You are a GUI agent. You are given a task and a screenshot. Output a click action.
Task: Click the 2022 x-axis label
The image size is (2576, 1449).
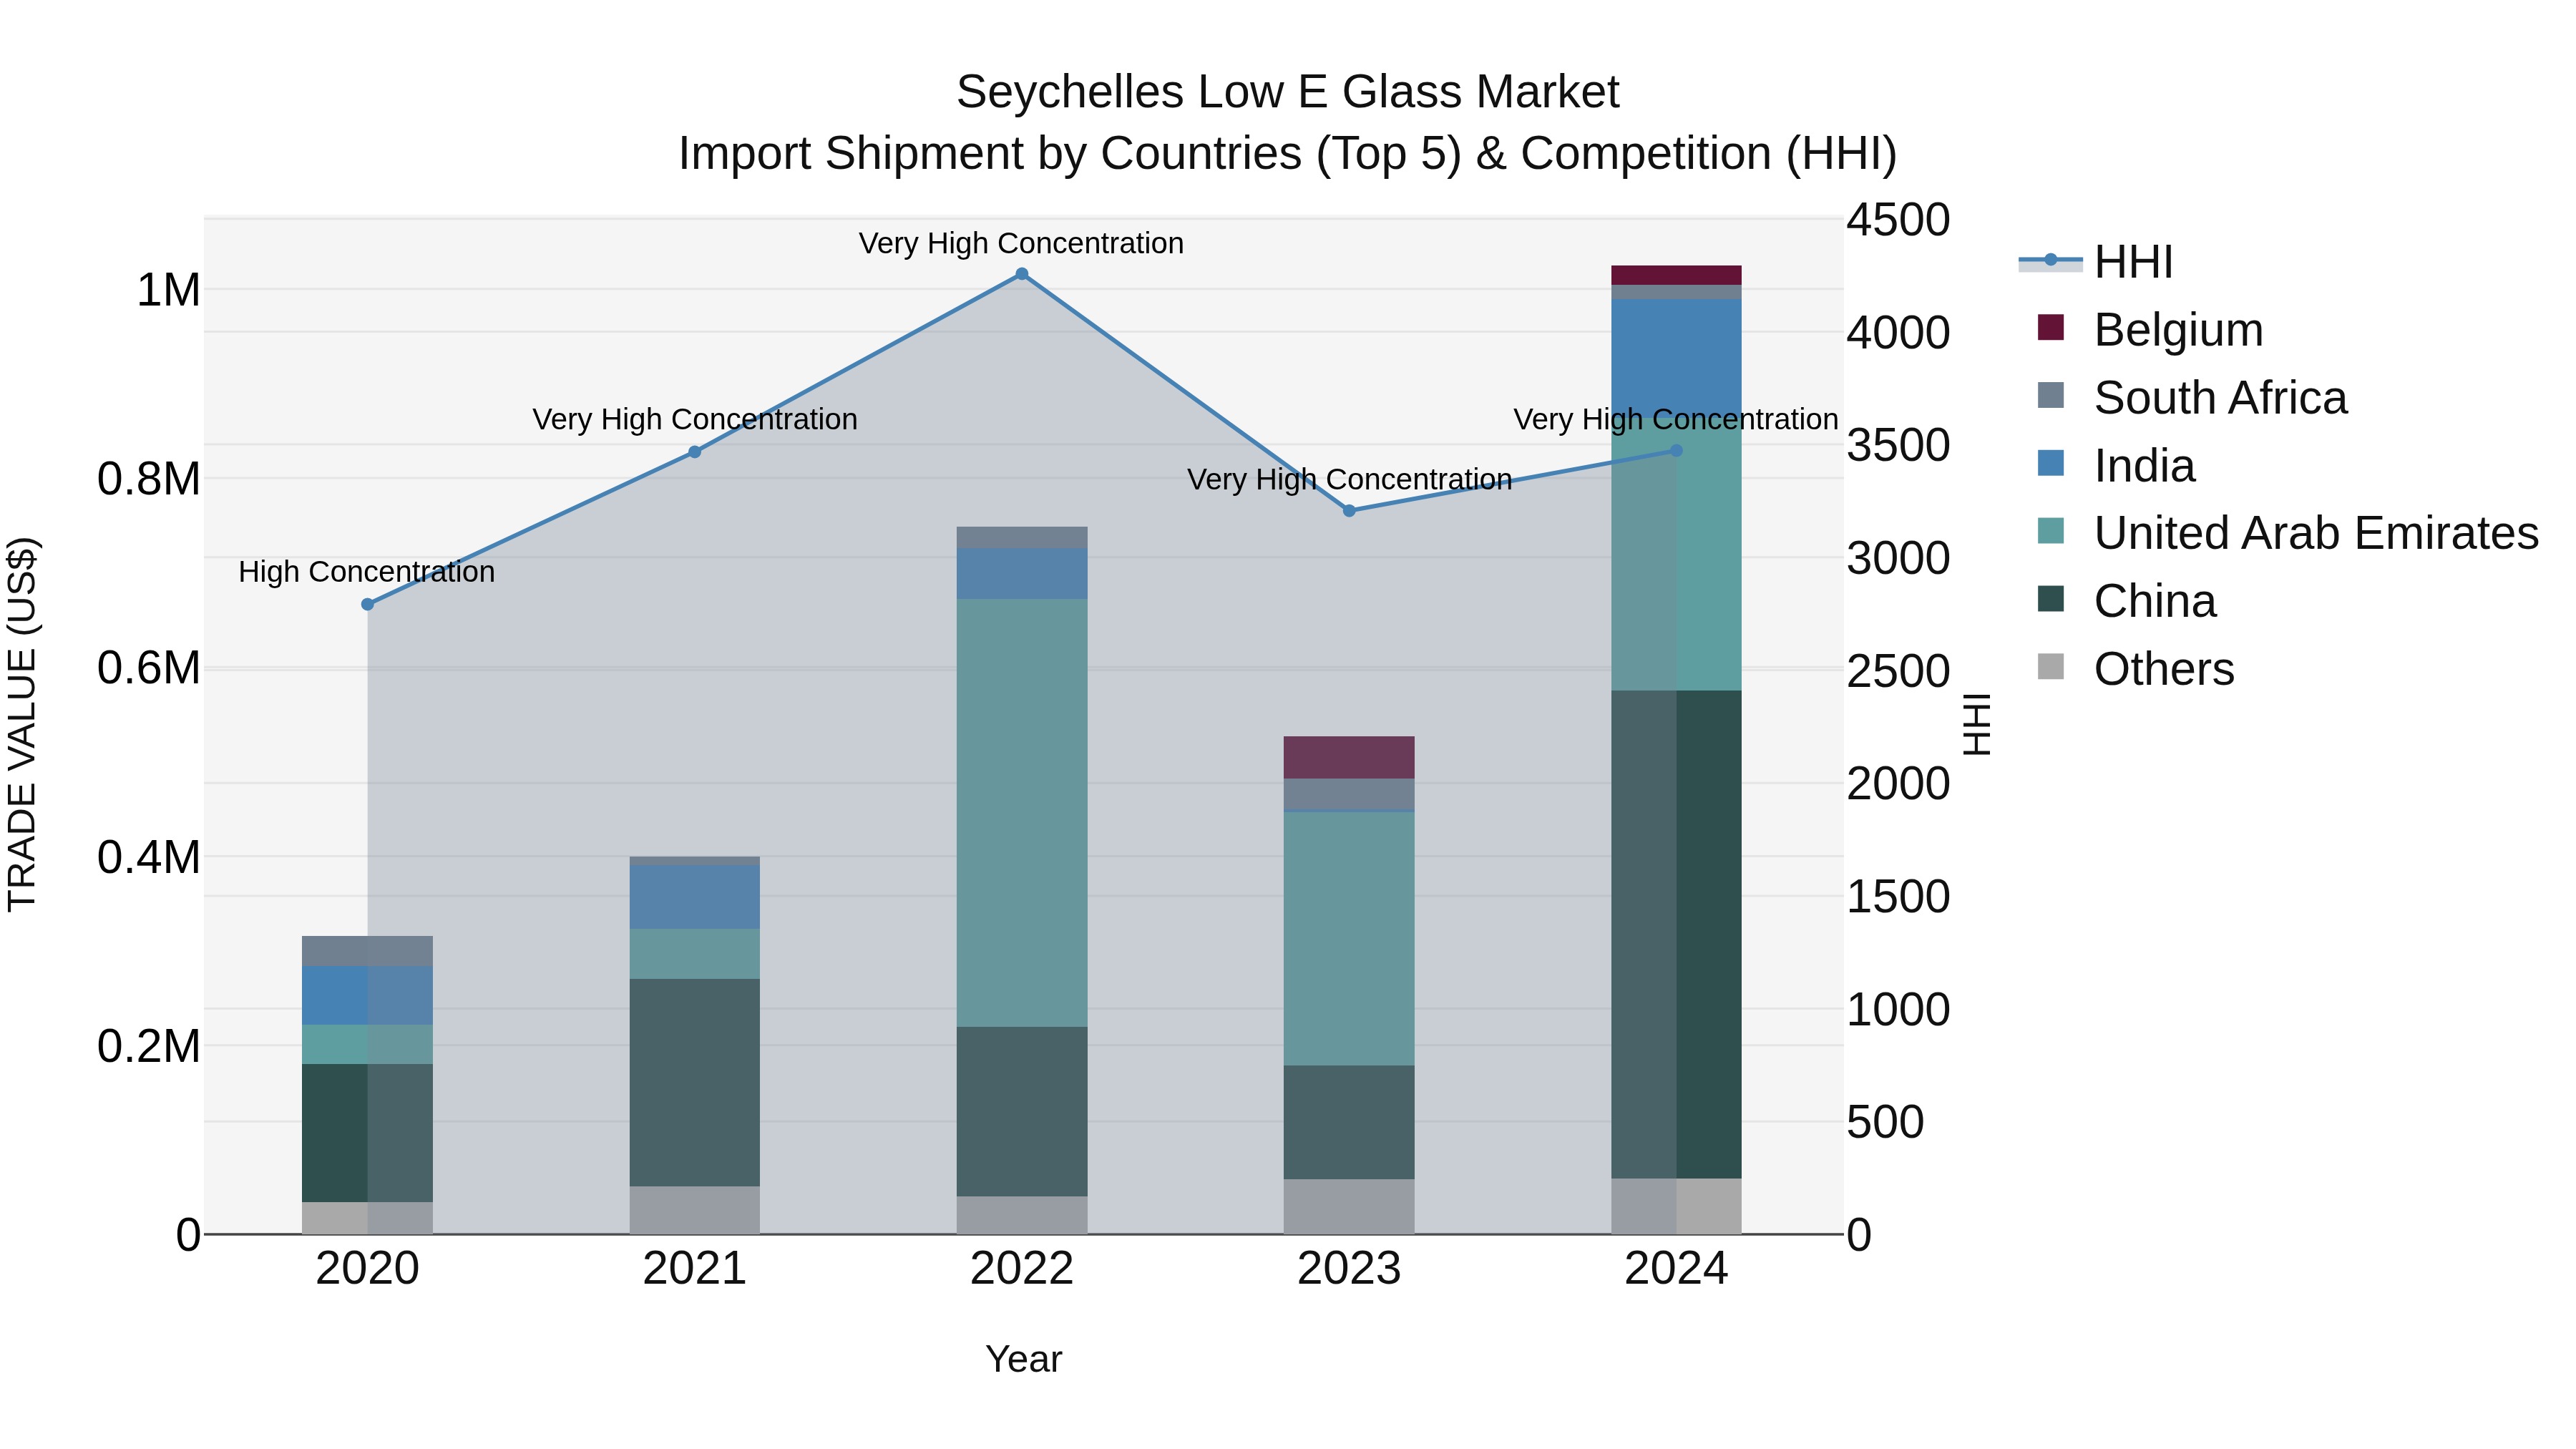tap(1022, 1269)
